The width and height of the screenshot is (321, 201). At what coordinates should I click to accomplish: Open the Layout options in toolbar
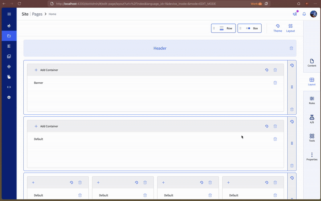tap(291, 28)
